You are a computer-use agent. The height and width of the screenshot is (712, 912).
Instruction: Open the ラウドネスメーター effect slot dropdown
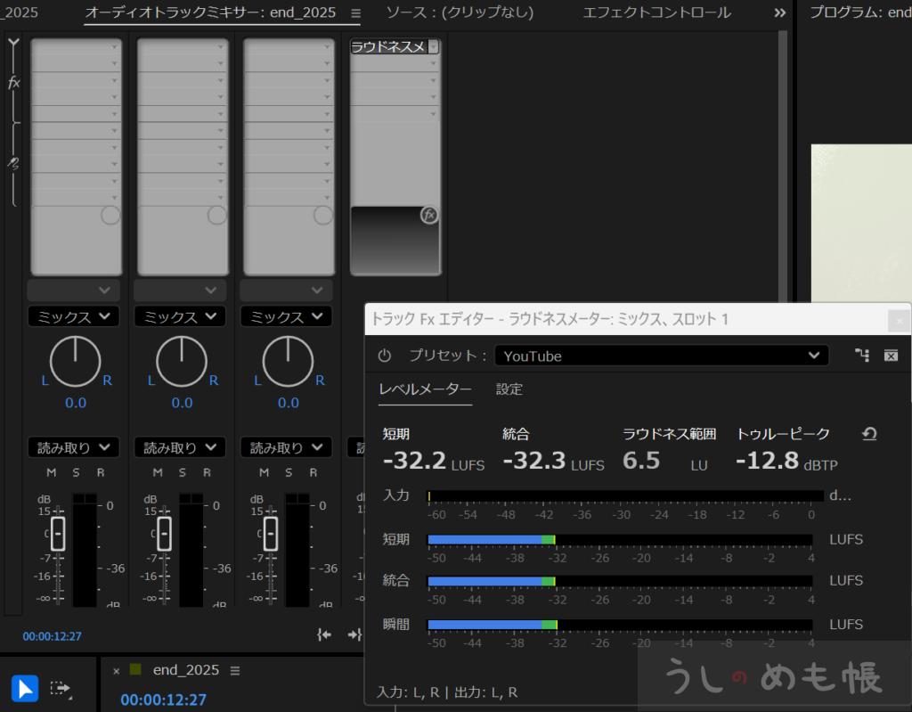coord(434,47)
